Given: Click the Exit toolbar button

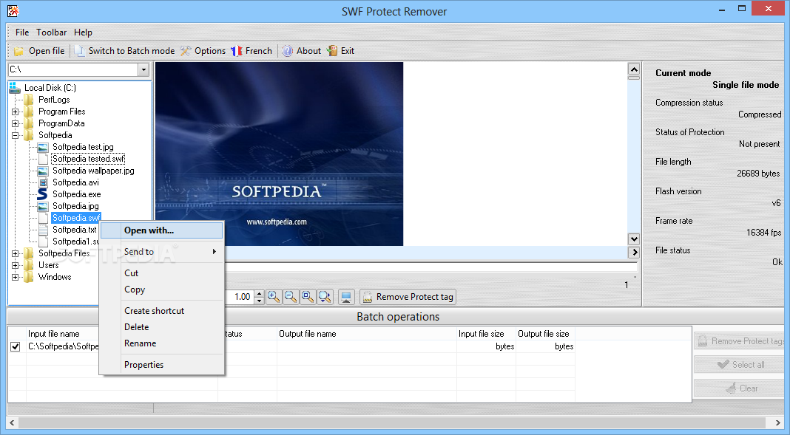Looking at the screenshot, I should [340, 51].
